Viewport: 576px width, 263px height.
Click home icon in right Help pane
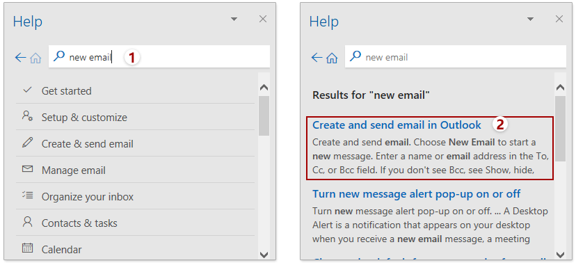pos(332,58)
